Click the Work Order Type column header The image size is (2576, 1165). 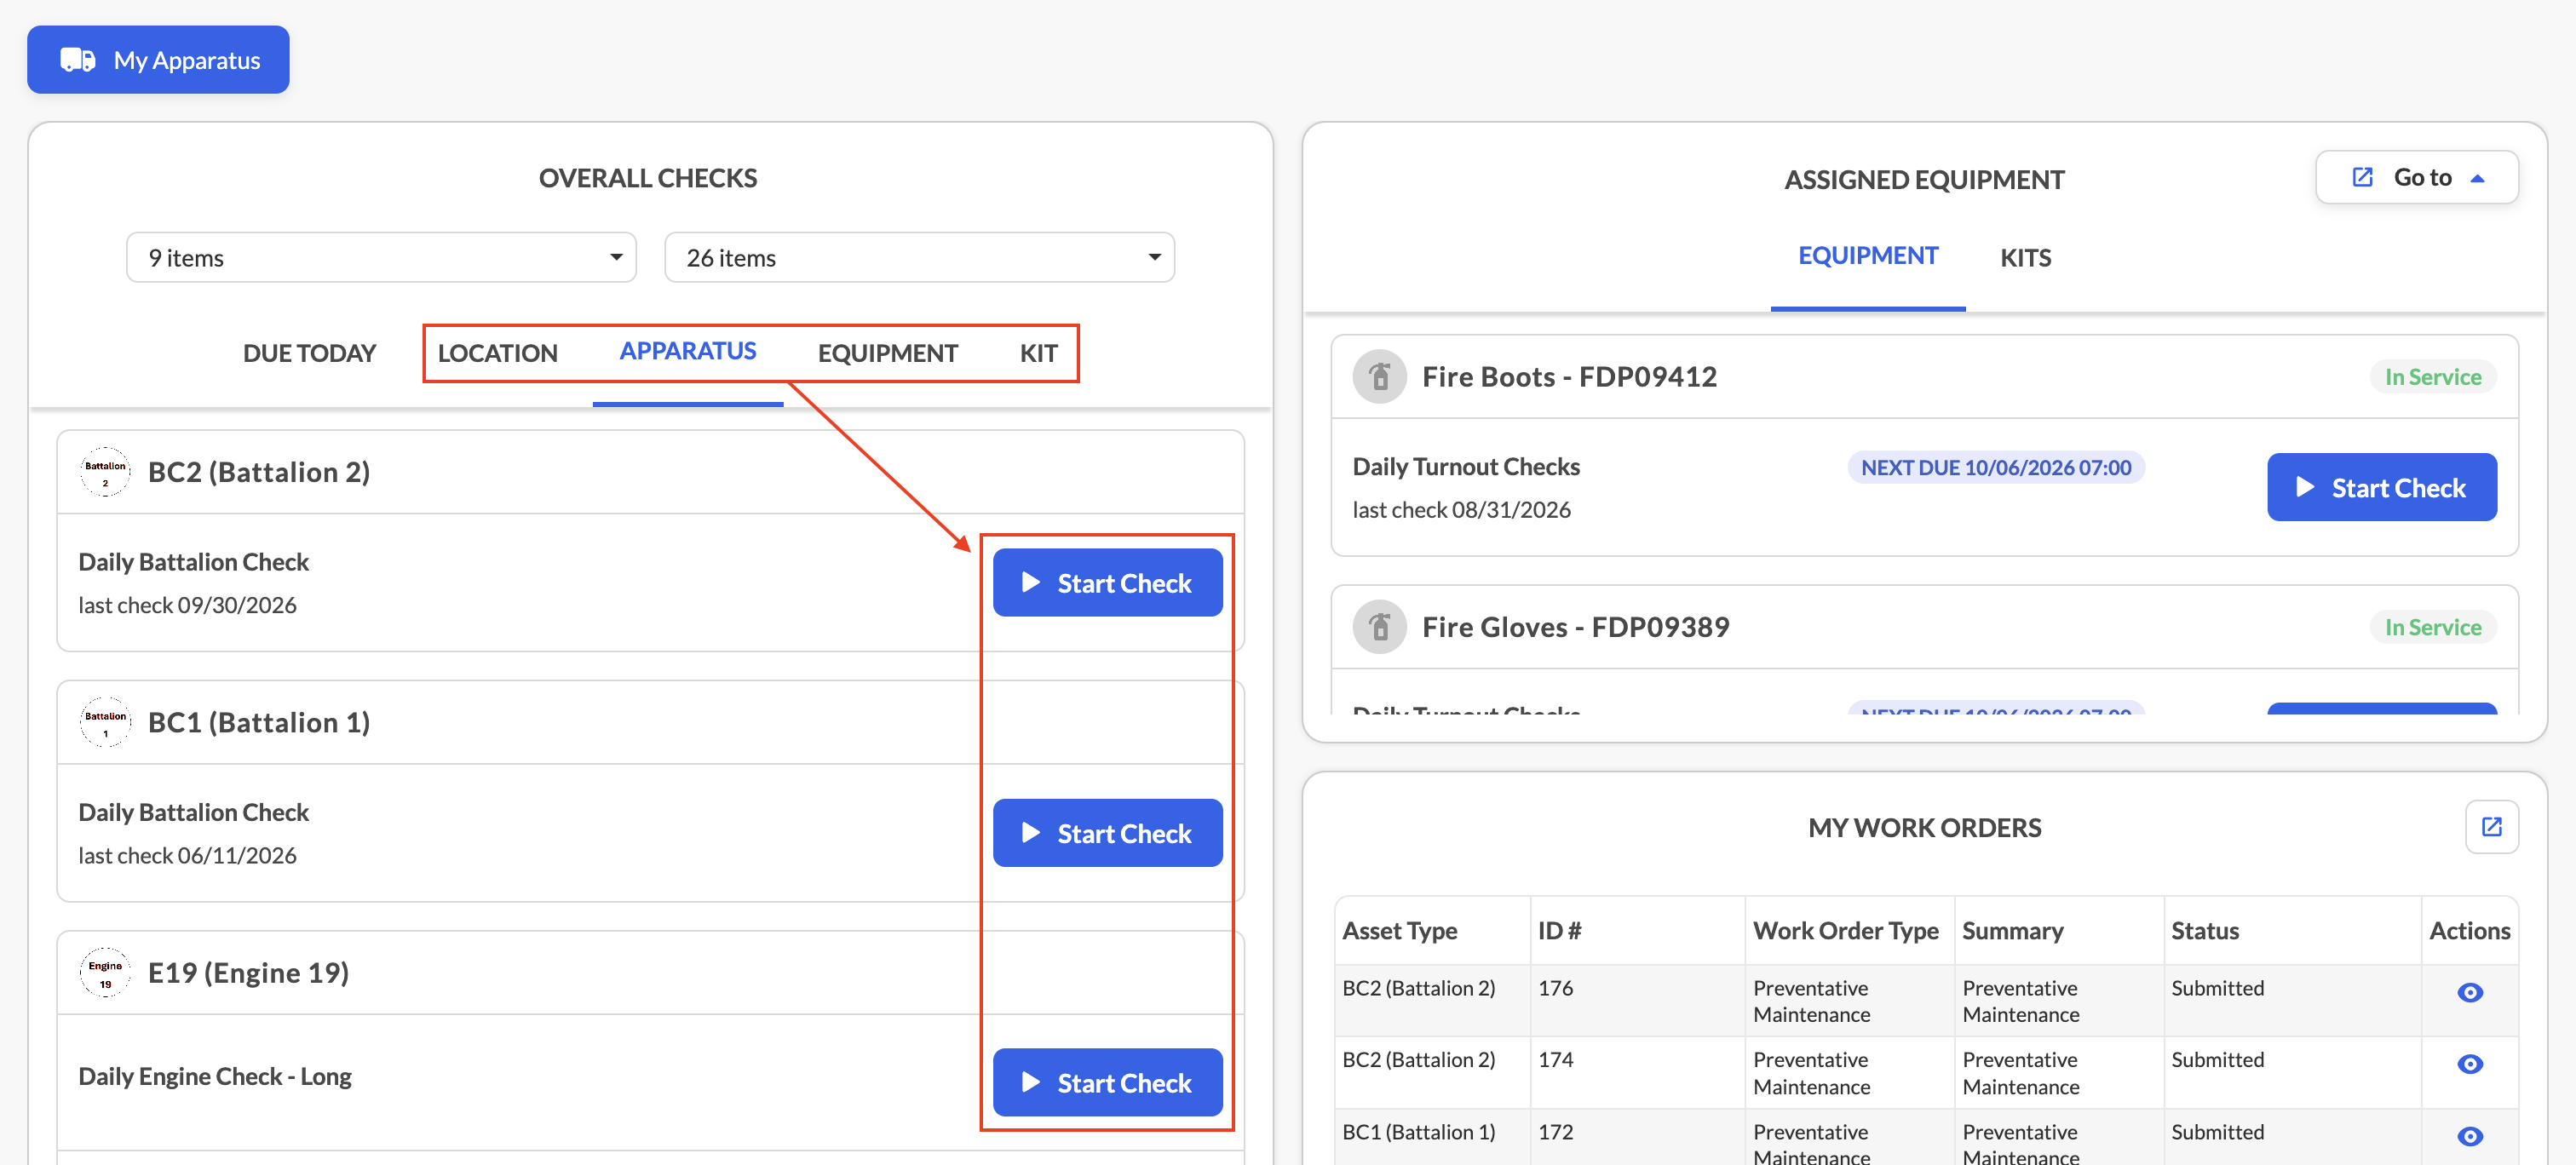[x=1845, y=931]
